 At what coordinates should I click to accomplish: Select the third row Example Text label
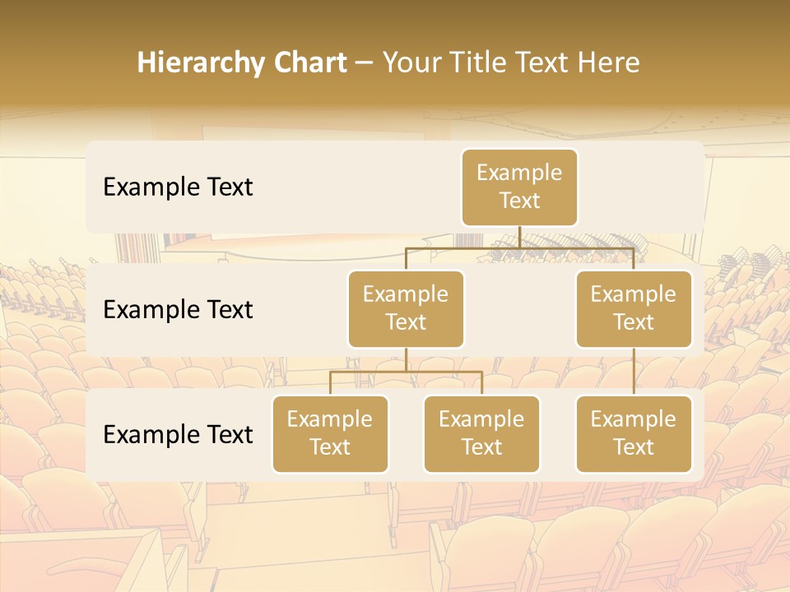pos(177,435)
